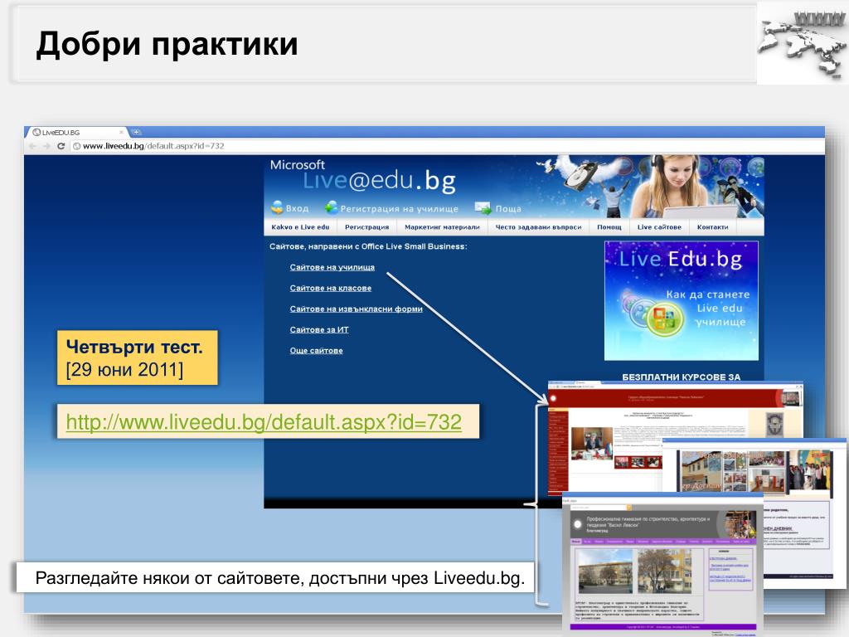The image size is (849, 637).
Task: Click the Васил Левски gymnasium site screenshot
Action: 662,562
